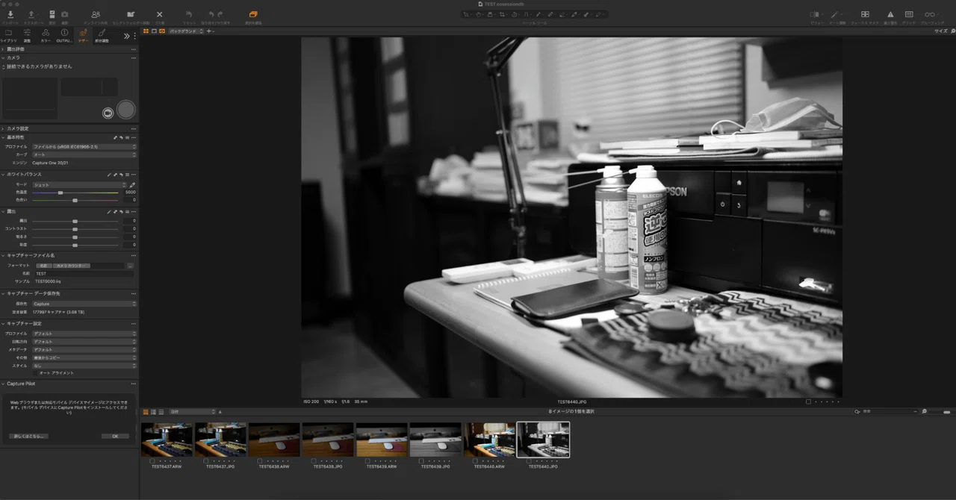Open the capture styles dropdown
The height and width of the screenshot is (500, 956).
[84, 365]
